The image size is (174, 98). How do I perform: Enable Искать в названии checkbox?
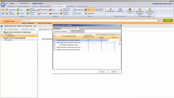[x=20, y=23]
